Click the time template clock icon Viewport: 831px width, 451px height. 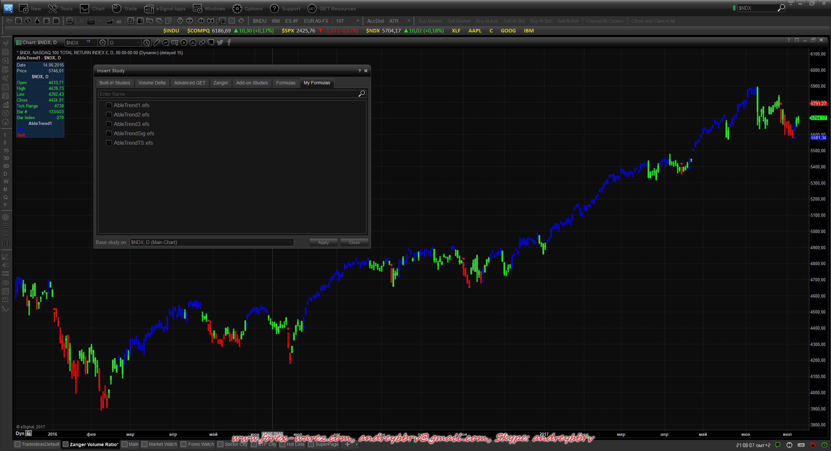point(147,43)
